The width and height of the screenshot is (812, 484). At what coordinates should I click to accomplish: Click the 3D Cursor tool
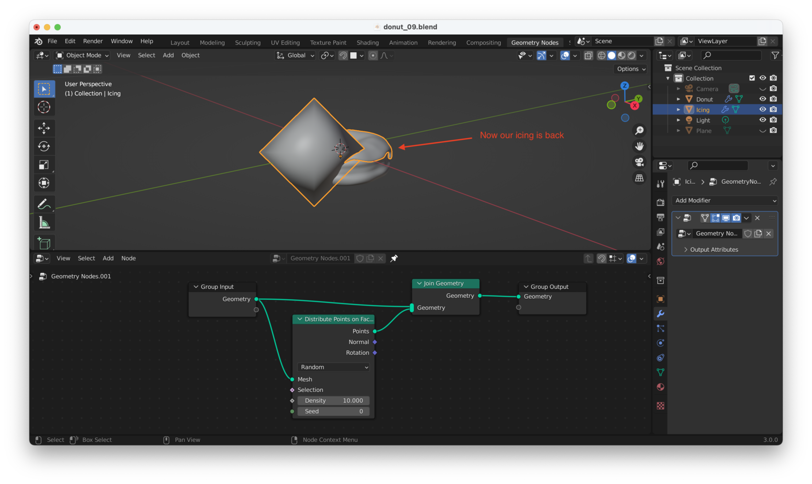pos(44,107)
